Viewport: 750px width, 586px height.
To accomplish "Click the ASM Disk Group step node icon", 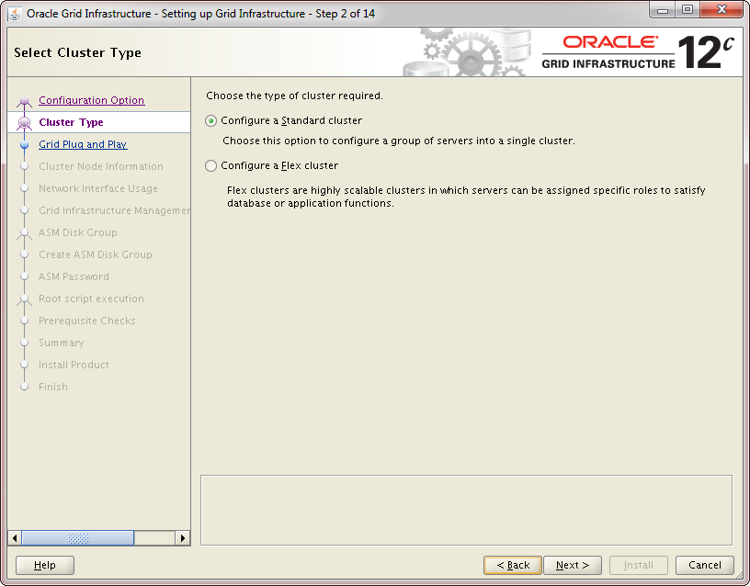I will point(25,233).
